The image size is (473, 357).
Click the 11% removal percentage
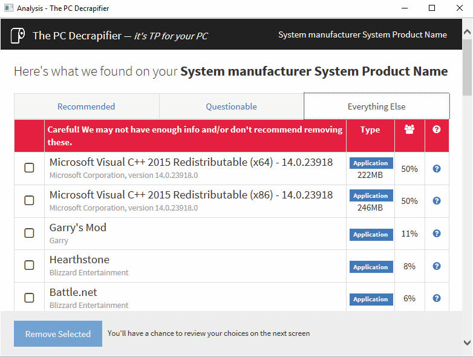tap(409, 234)
